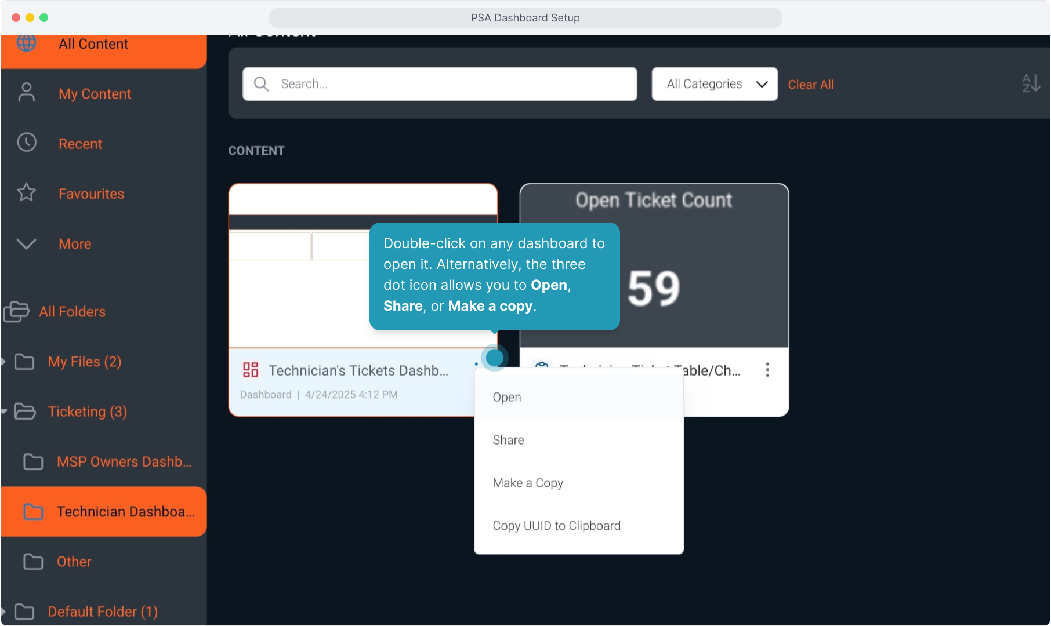Viewport: 1051px width, 626px height.
Task: Click into the Search field
Action: pos(440,84)
